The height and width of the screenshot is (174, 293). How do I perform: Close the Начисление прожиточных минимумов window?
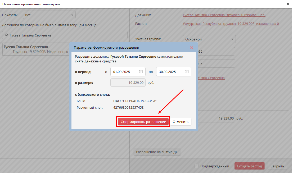click(288, 4)
